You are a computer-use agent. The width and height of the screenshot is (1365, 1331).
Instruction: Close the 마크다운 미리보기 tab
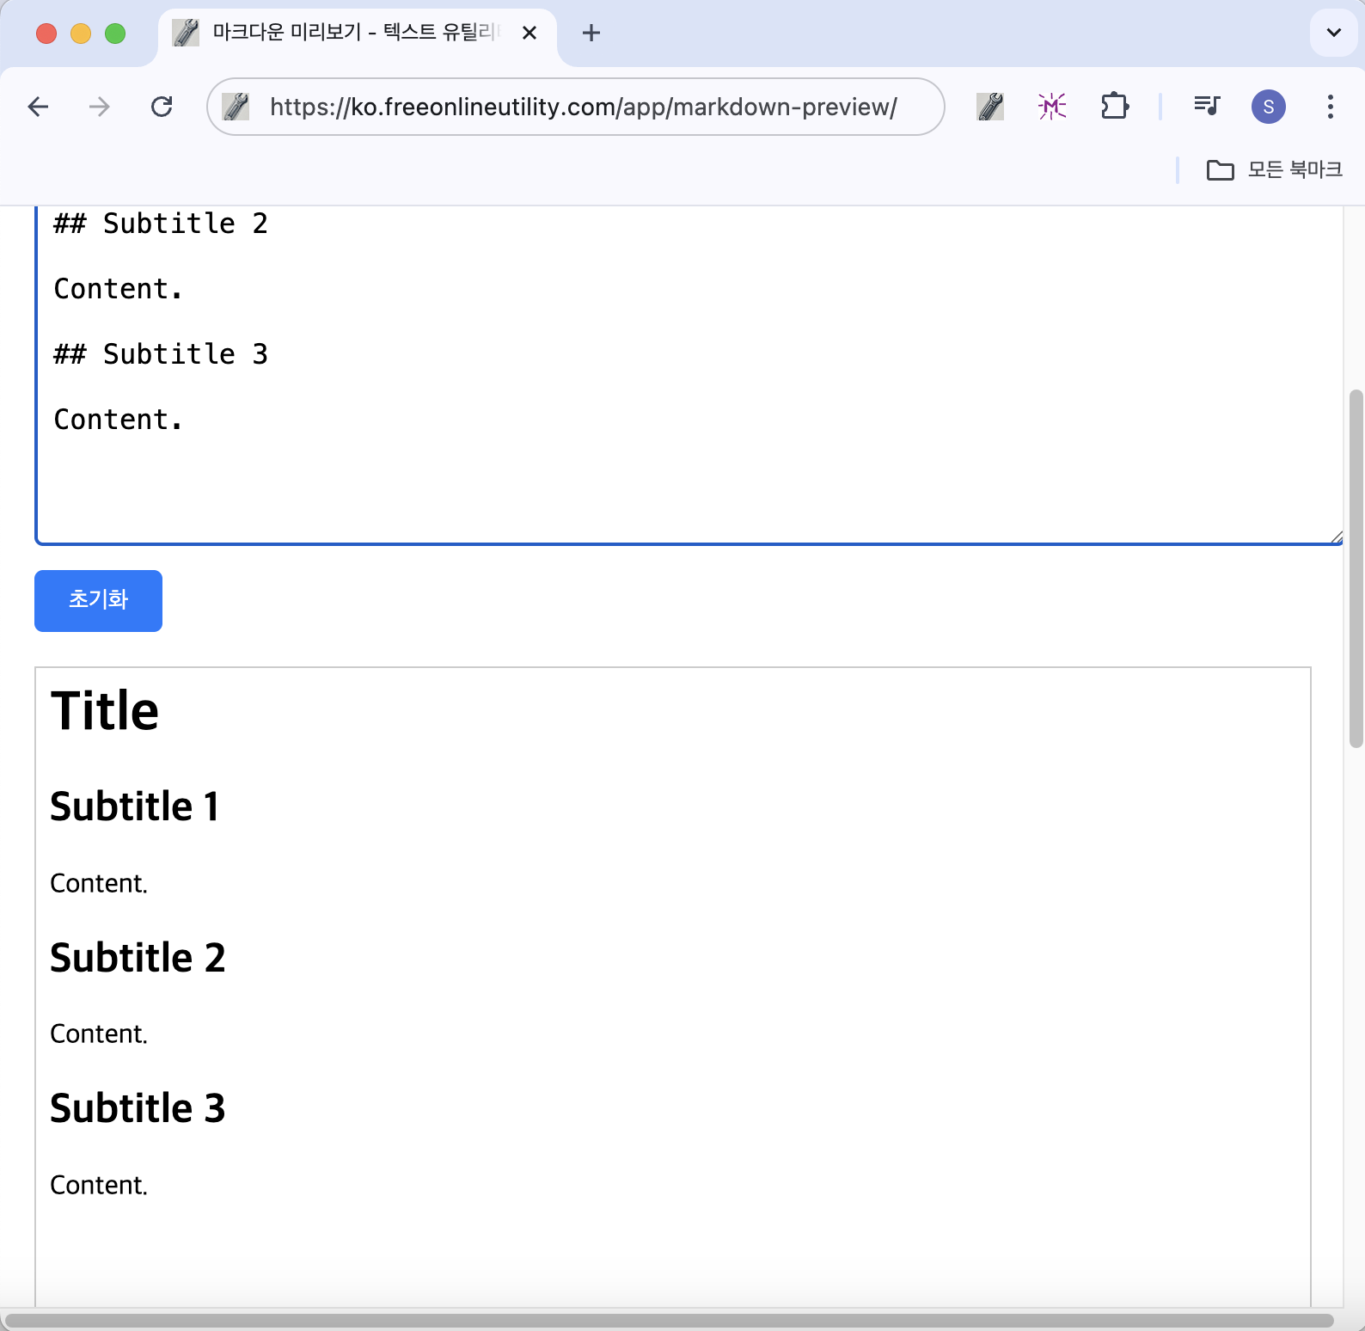(529, 33)
